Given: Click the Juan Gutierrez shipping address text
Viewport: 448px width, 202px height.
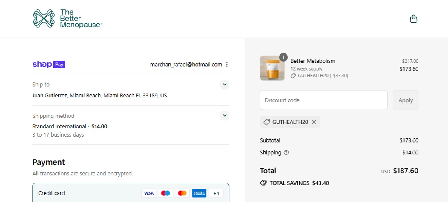Looking at the screenshot, I should pyautogui.click(x=99, y=96).
